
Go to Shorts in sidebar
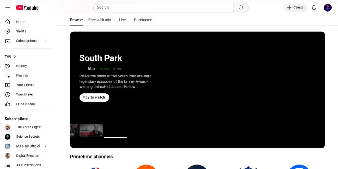pyautogui.click(x=21, y=31)
